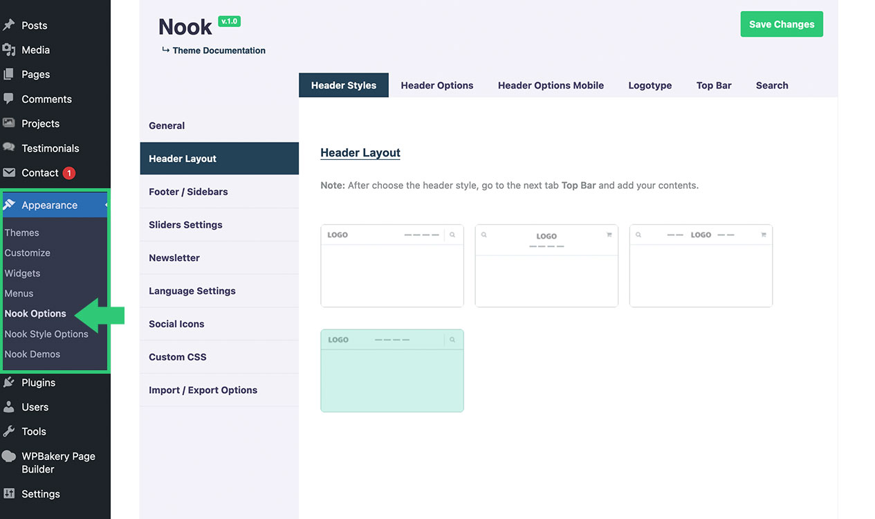Open Import / Export Options section
This screenshot has height=519, width=875.
tap(203, 390)
